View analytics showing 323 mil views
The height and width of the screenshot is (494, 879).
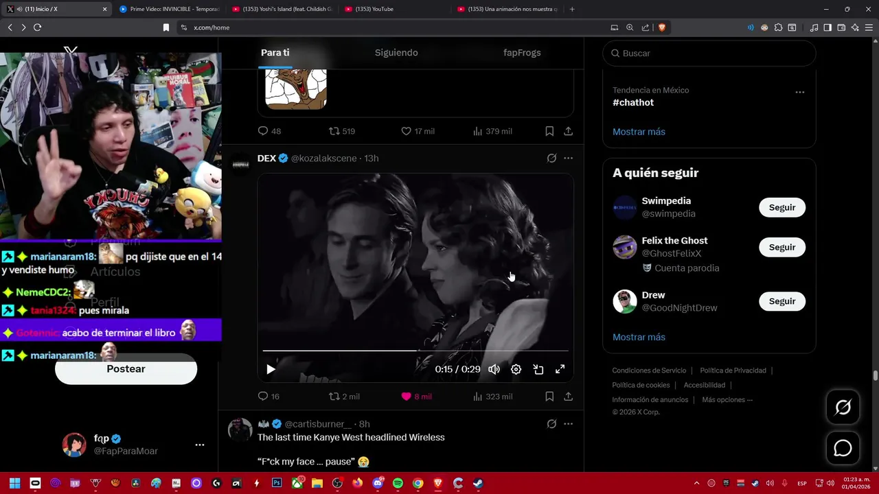[x=492, y=397]
